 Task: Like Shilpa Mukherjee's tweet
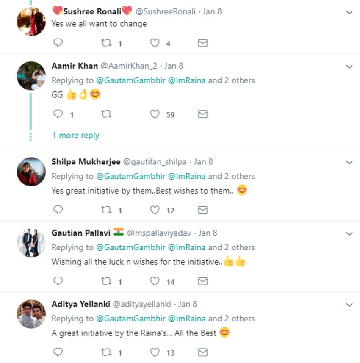pos(155,210)
